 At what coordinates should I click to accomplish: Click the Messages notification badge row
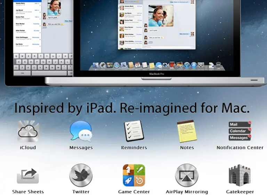click(x=240, y=137)
